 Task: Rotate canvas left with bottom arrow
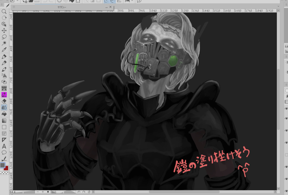coord(79,192)
